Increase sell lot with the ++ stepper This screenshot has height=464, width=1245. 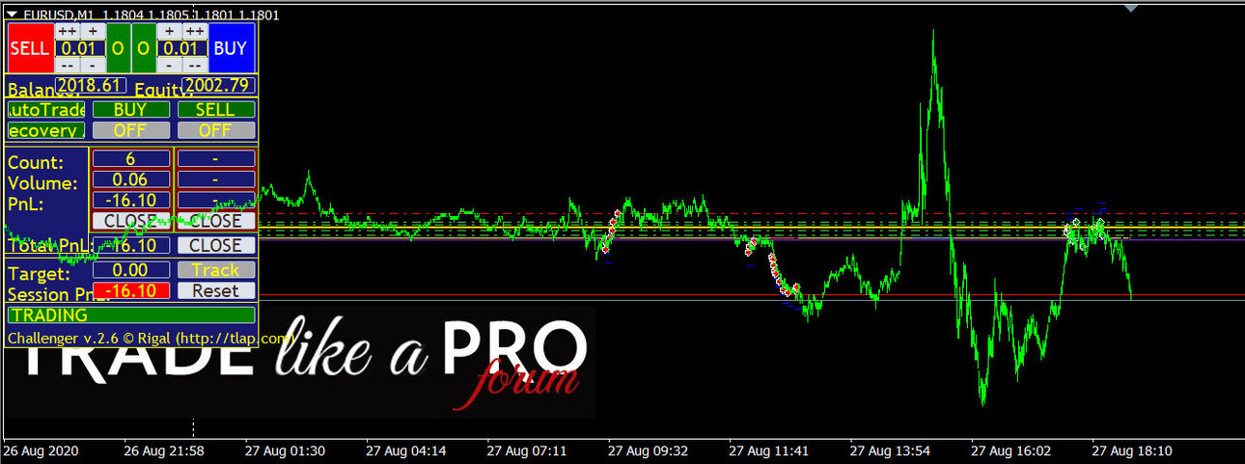pos(67,31)
